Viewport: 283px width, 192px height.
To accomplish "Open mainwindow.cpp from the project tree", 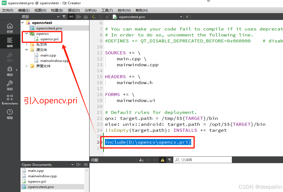I will 54,61.
